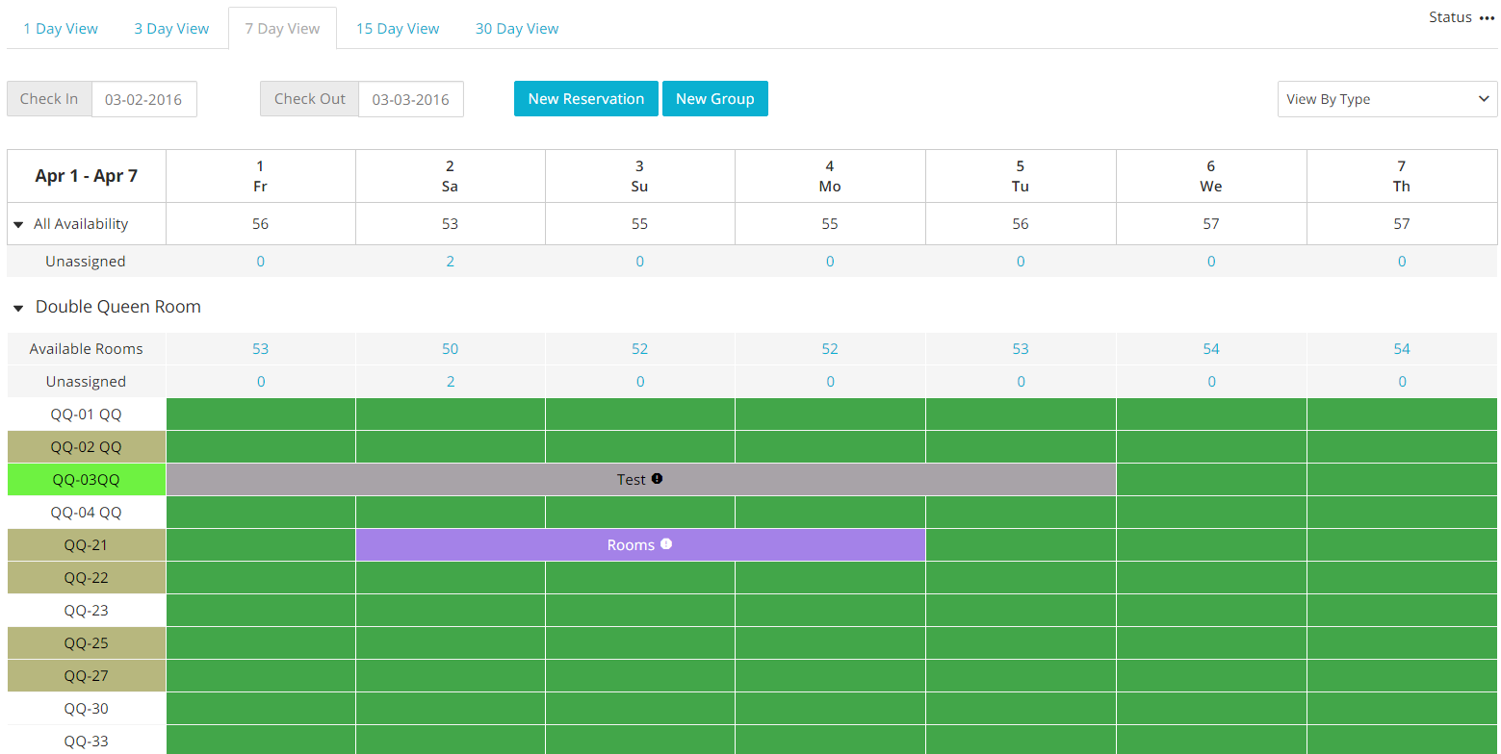Select room label QQ-01 QQ
Screen dimensions: 1501x754
87,415
